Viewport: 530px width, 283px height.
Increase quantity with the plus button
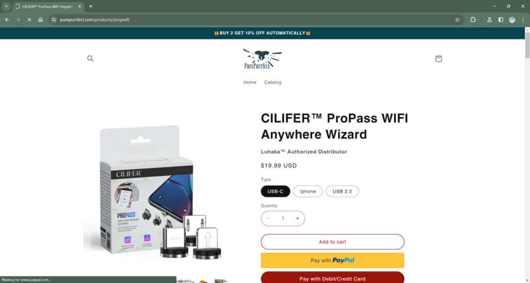point(298,218)
